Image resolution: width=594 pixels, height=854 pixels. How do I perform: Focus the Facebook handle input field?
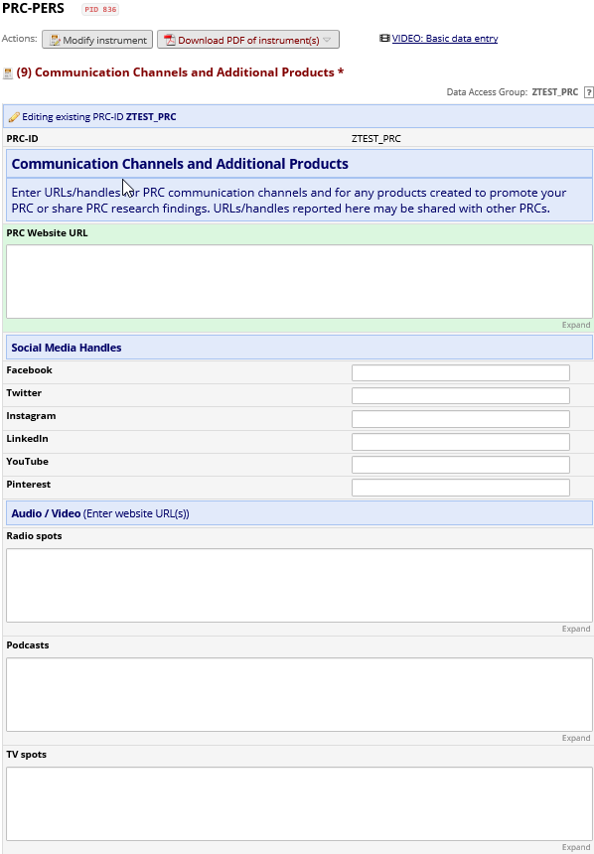click(x=461, y=373)
